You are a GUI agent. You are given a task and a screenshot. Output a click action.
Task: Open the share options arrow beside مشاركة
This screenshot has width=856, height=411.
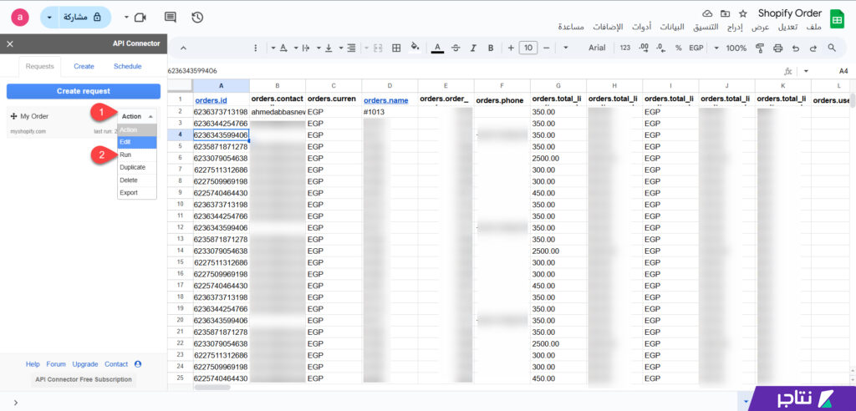coord(50,18)
